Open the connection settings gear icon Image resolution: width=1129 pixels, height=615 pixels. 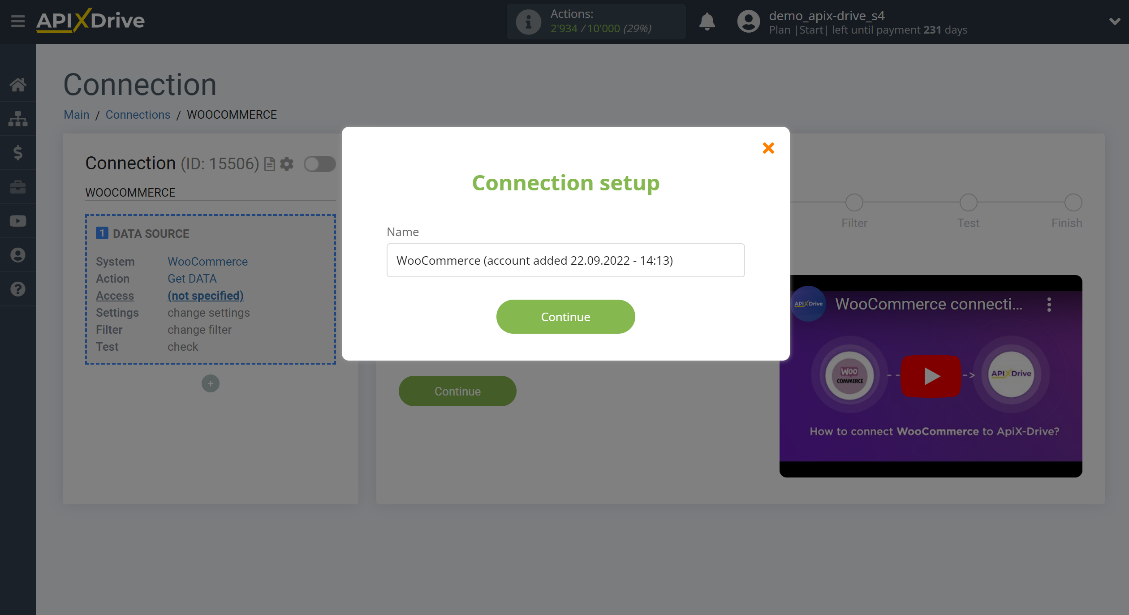pyautogui.click(x=287, y=164)
